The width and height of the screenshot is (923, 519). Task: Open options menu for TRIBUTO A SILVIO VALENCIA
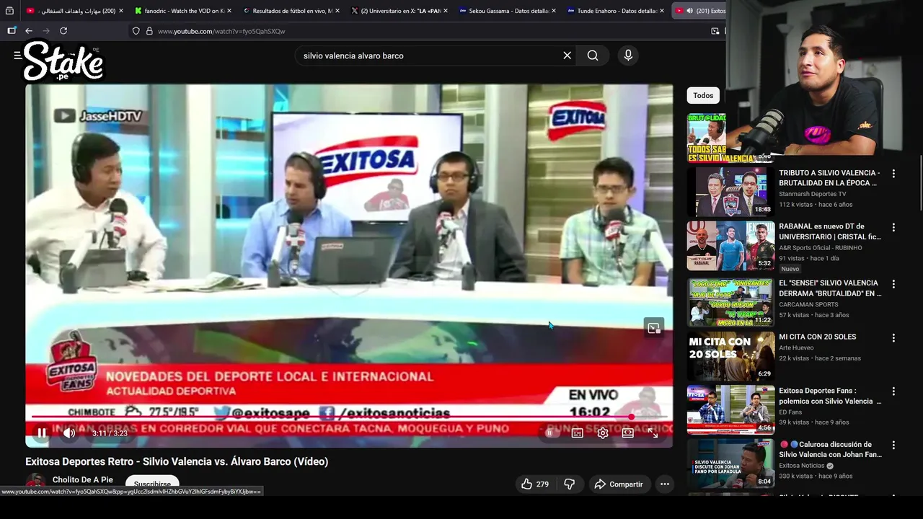pyautogui.click(x=893, y=174)
